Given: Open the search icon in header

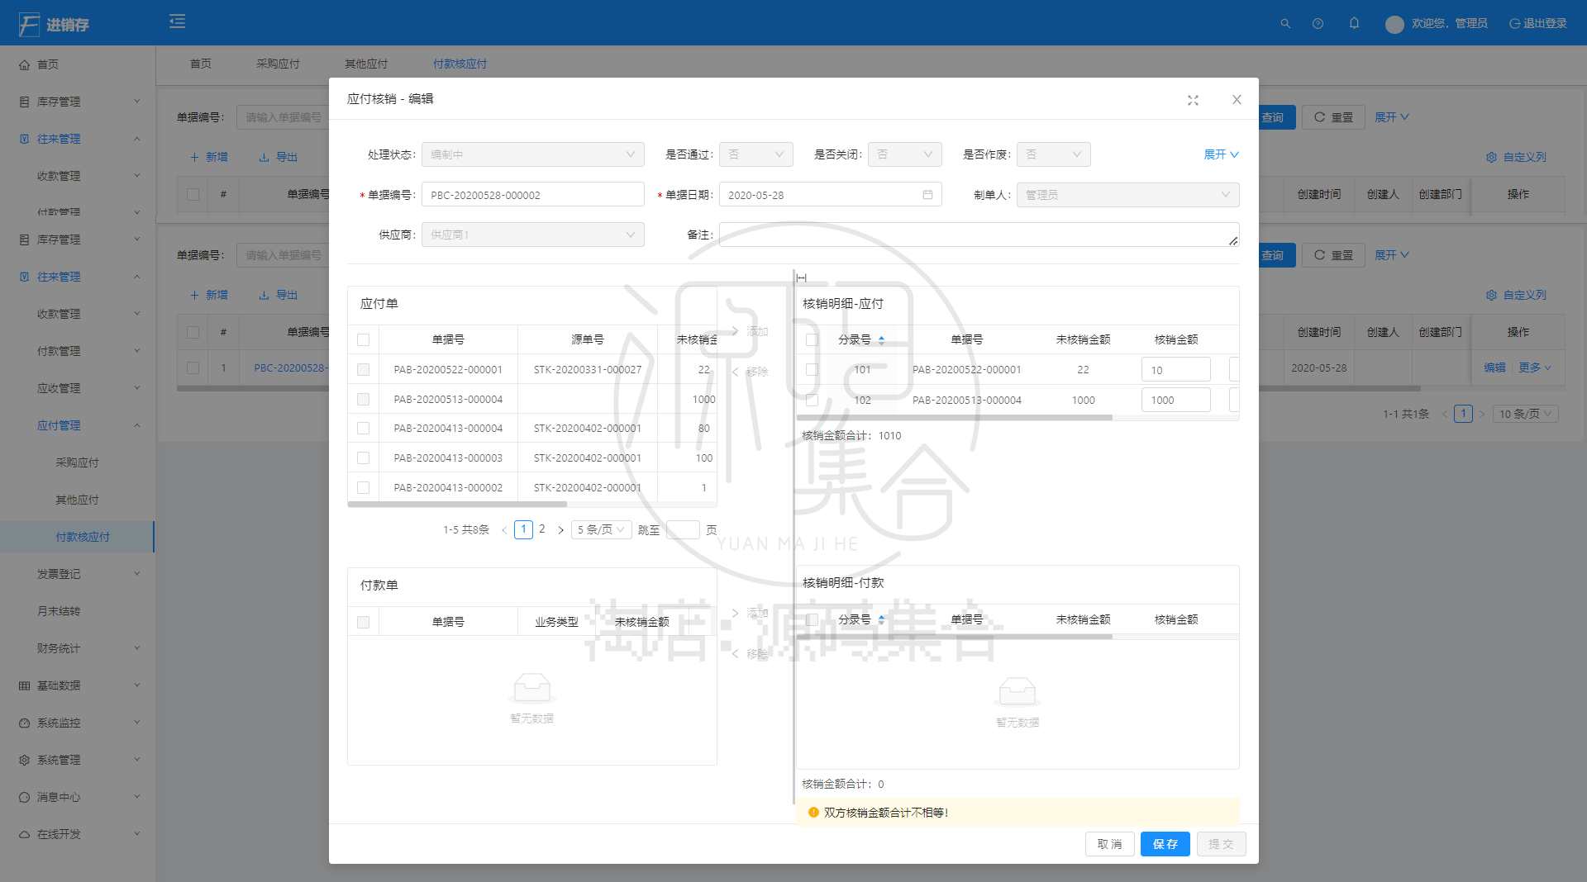Looking at the screenshot, I should [1285, 23].
